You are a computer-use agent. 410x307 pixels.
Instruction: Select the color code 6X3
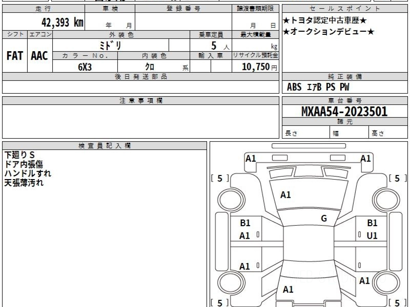pos(85,67)
